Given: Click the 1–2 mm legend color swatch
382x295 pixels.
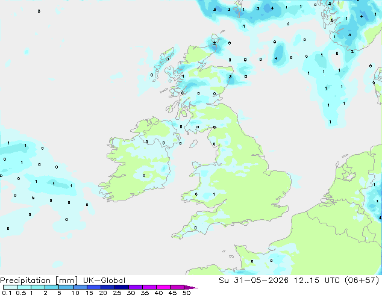Looking at the screenshot, I should pyautogui.click(x=38, y=287).
